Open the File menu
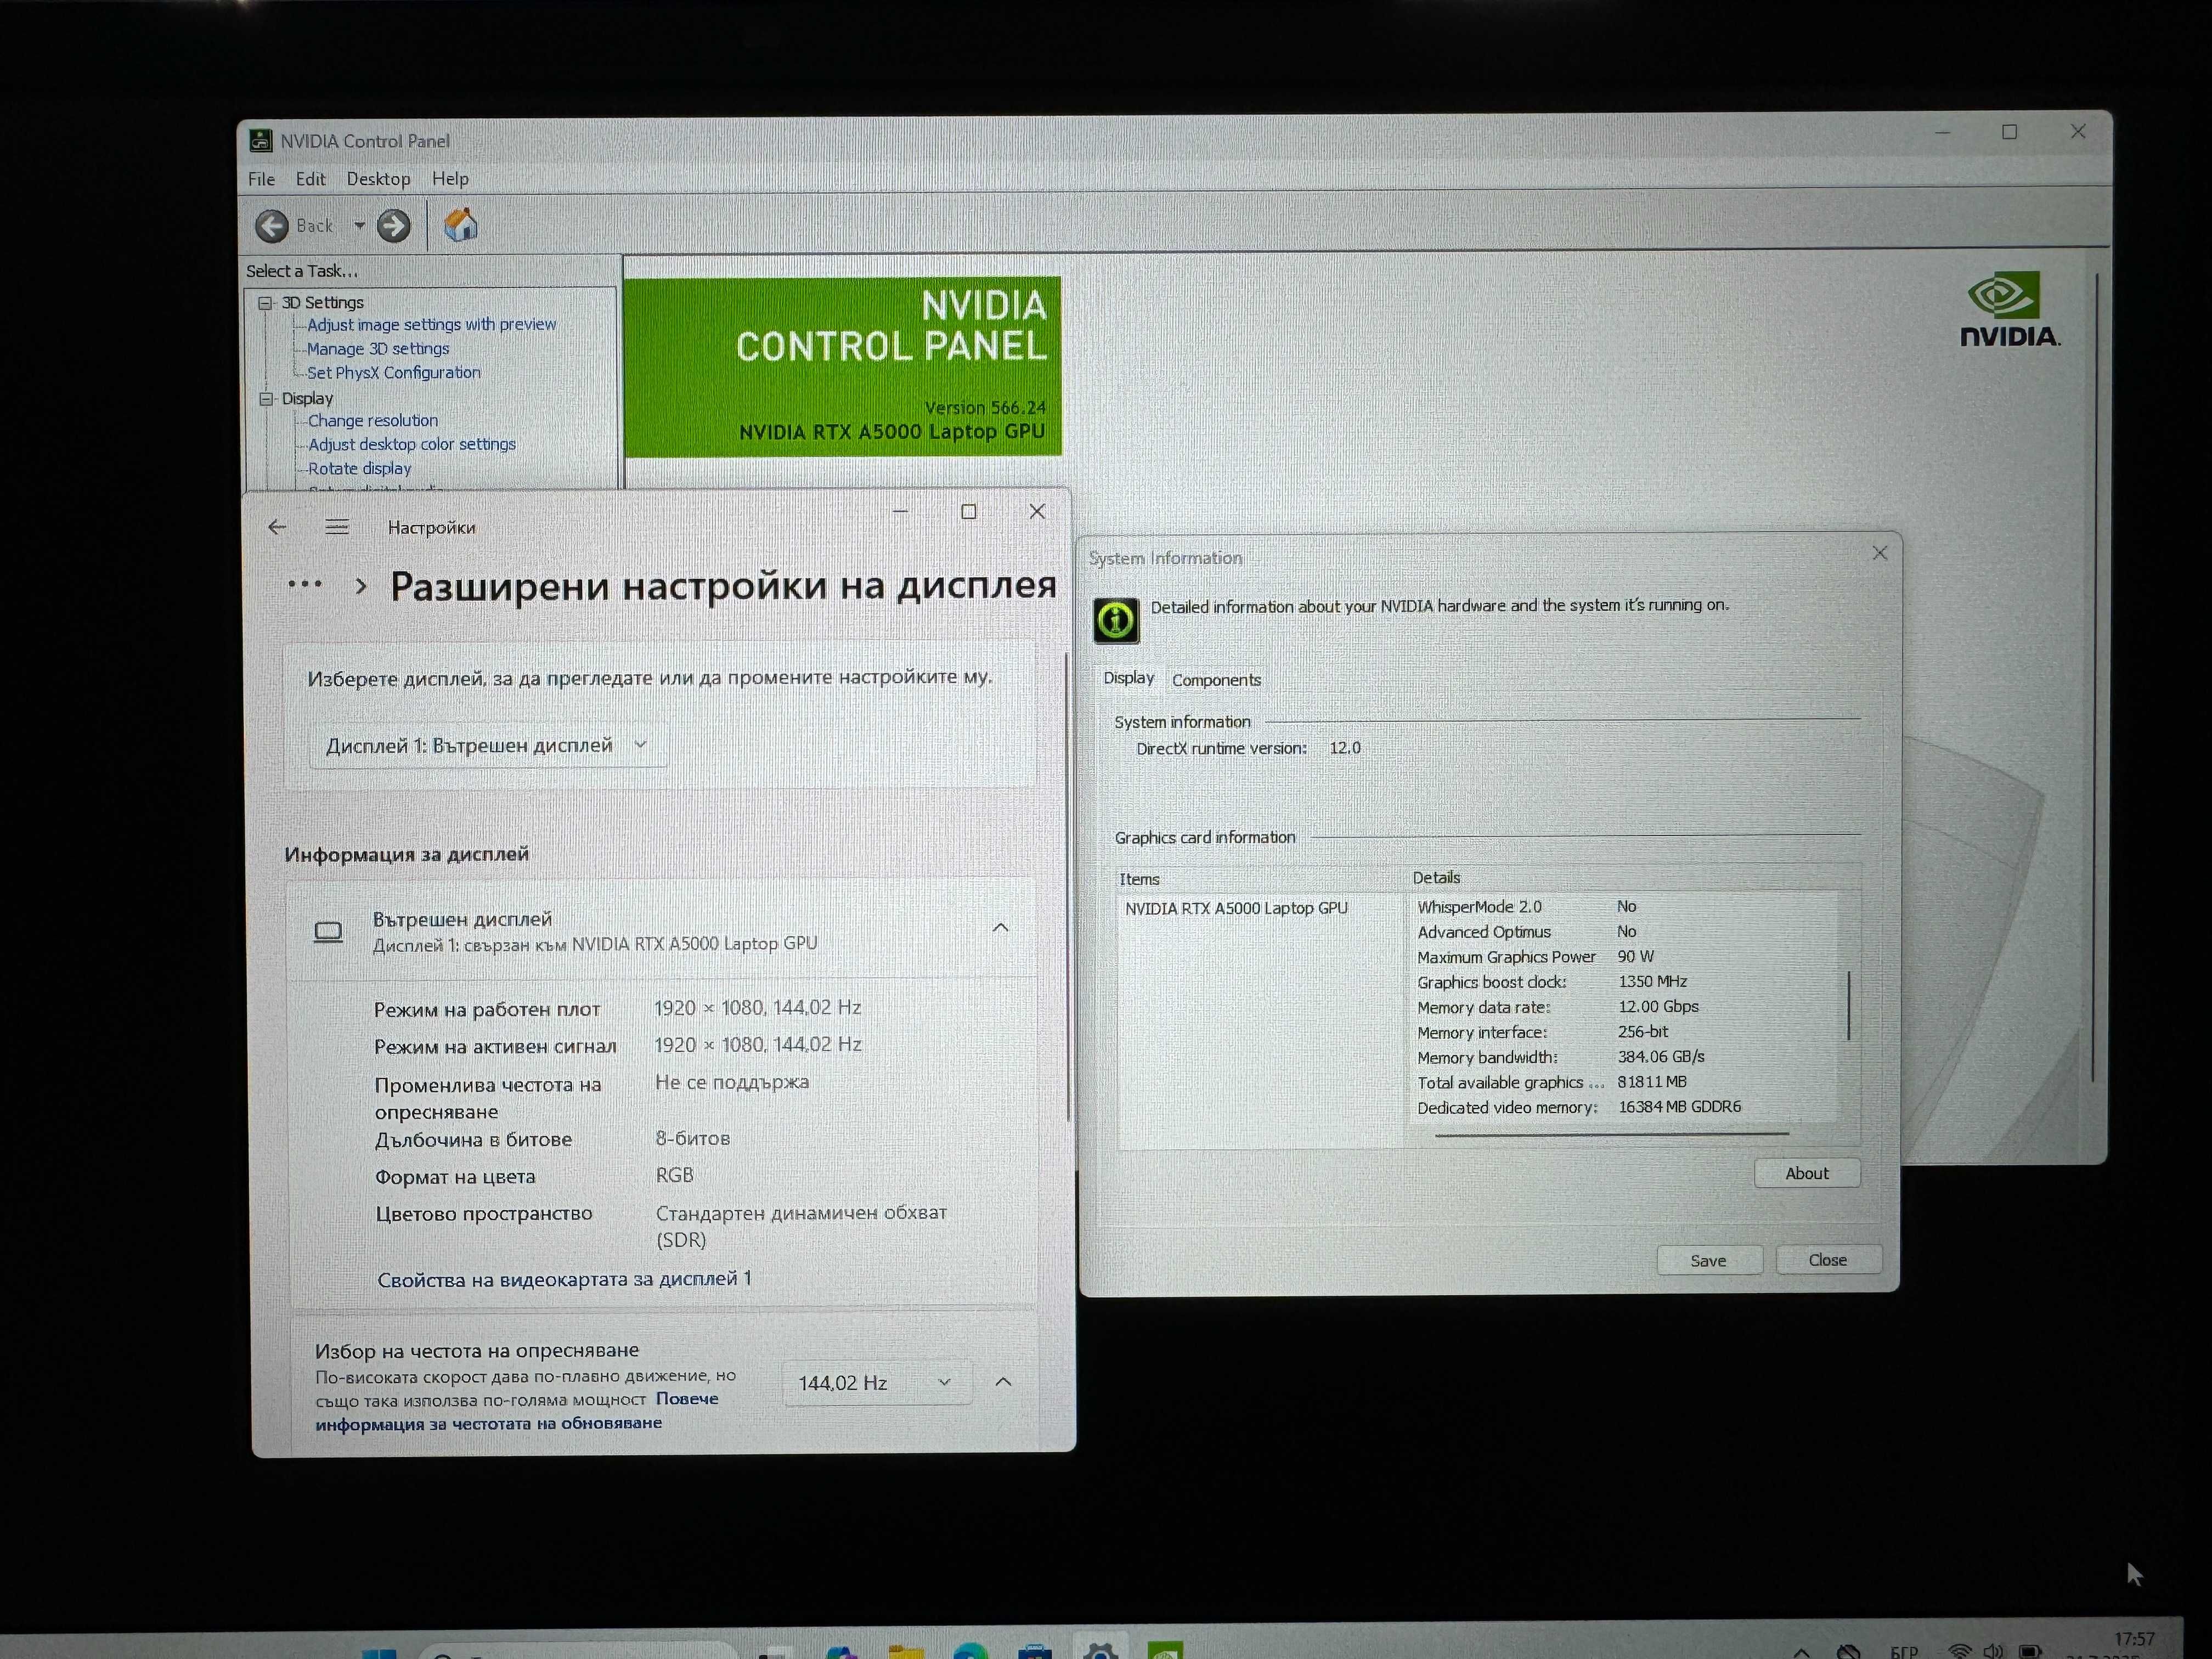The height and width of the screenshot is (1659, 2212). pos(261,179)
